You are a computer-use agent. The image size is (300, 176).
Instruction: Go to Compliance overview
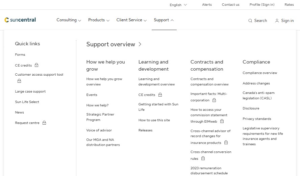point(260,73)
